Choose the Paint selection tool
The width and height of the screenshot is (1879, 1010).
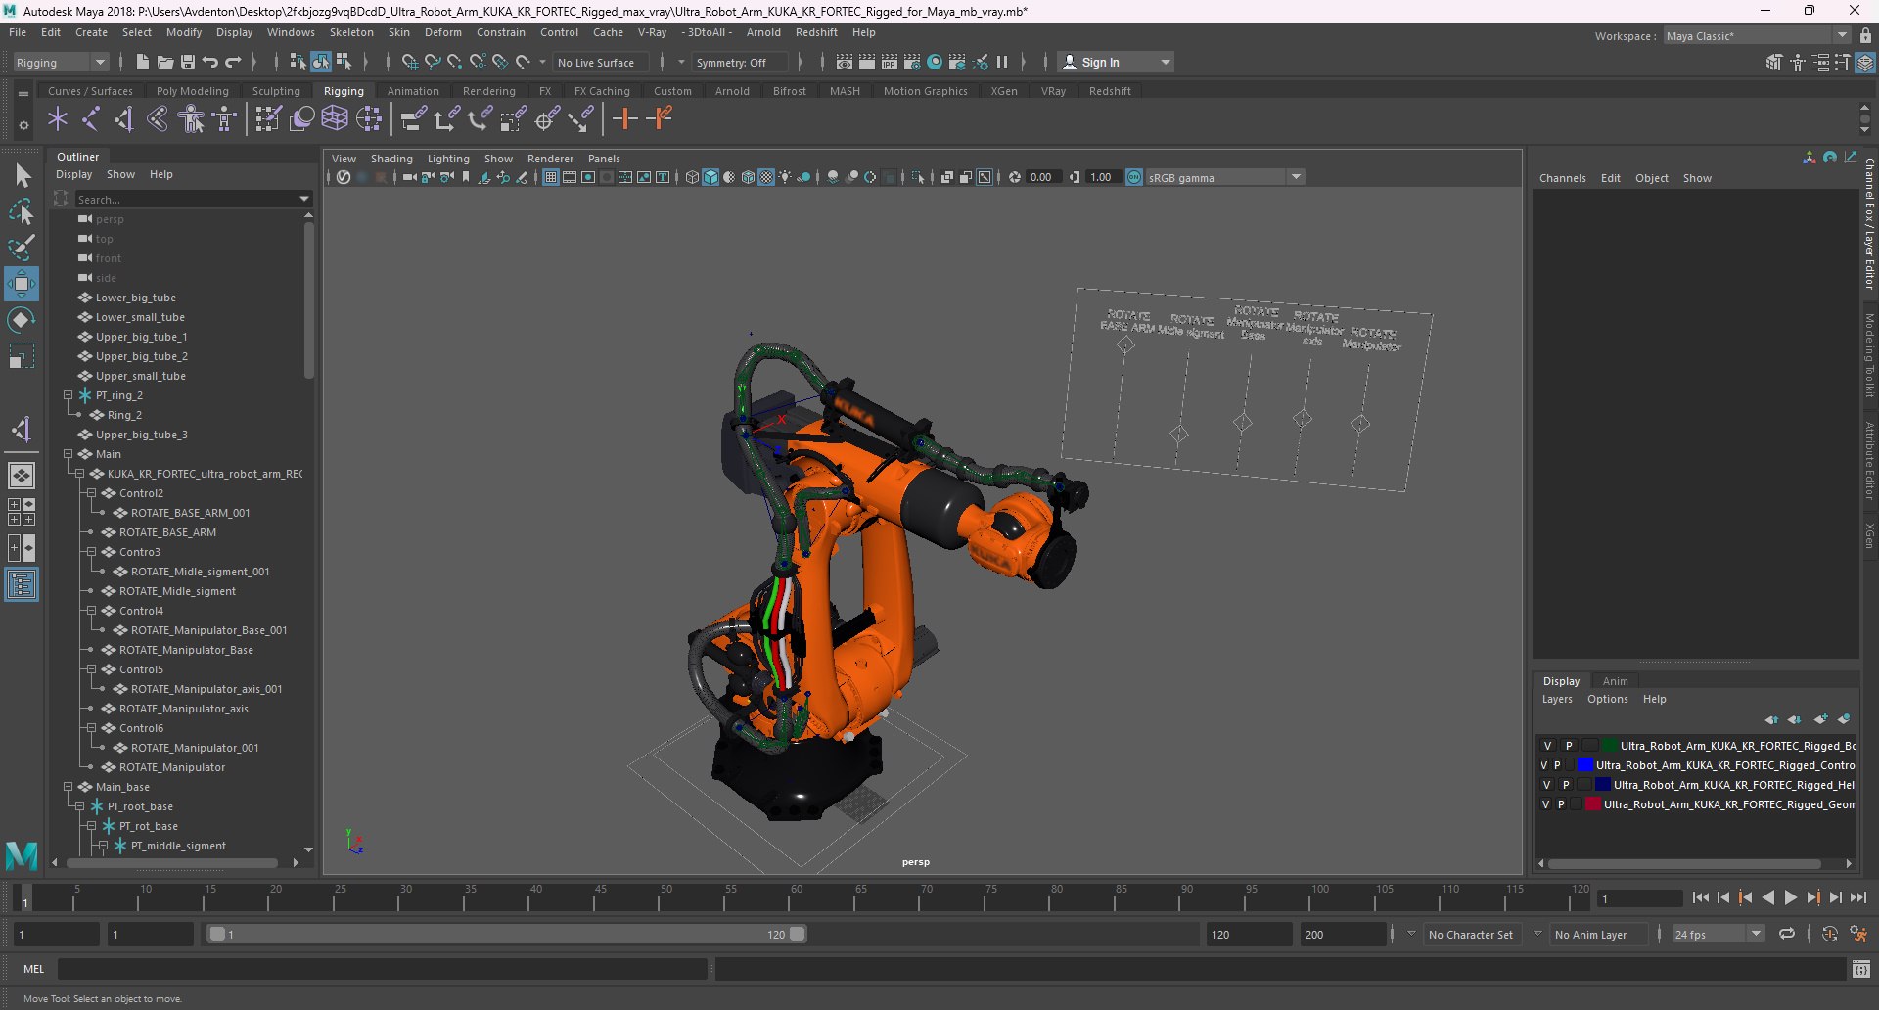point(22,248)
